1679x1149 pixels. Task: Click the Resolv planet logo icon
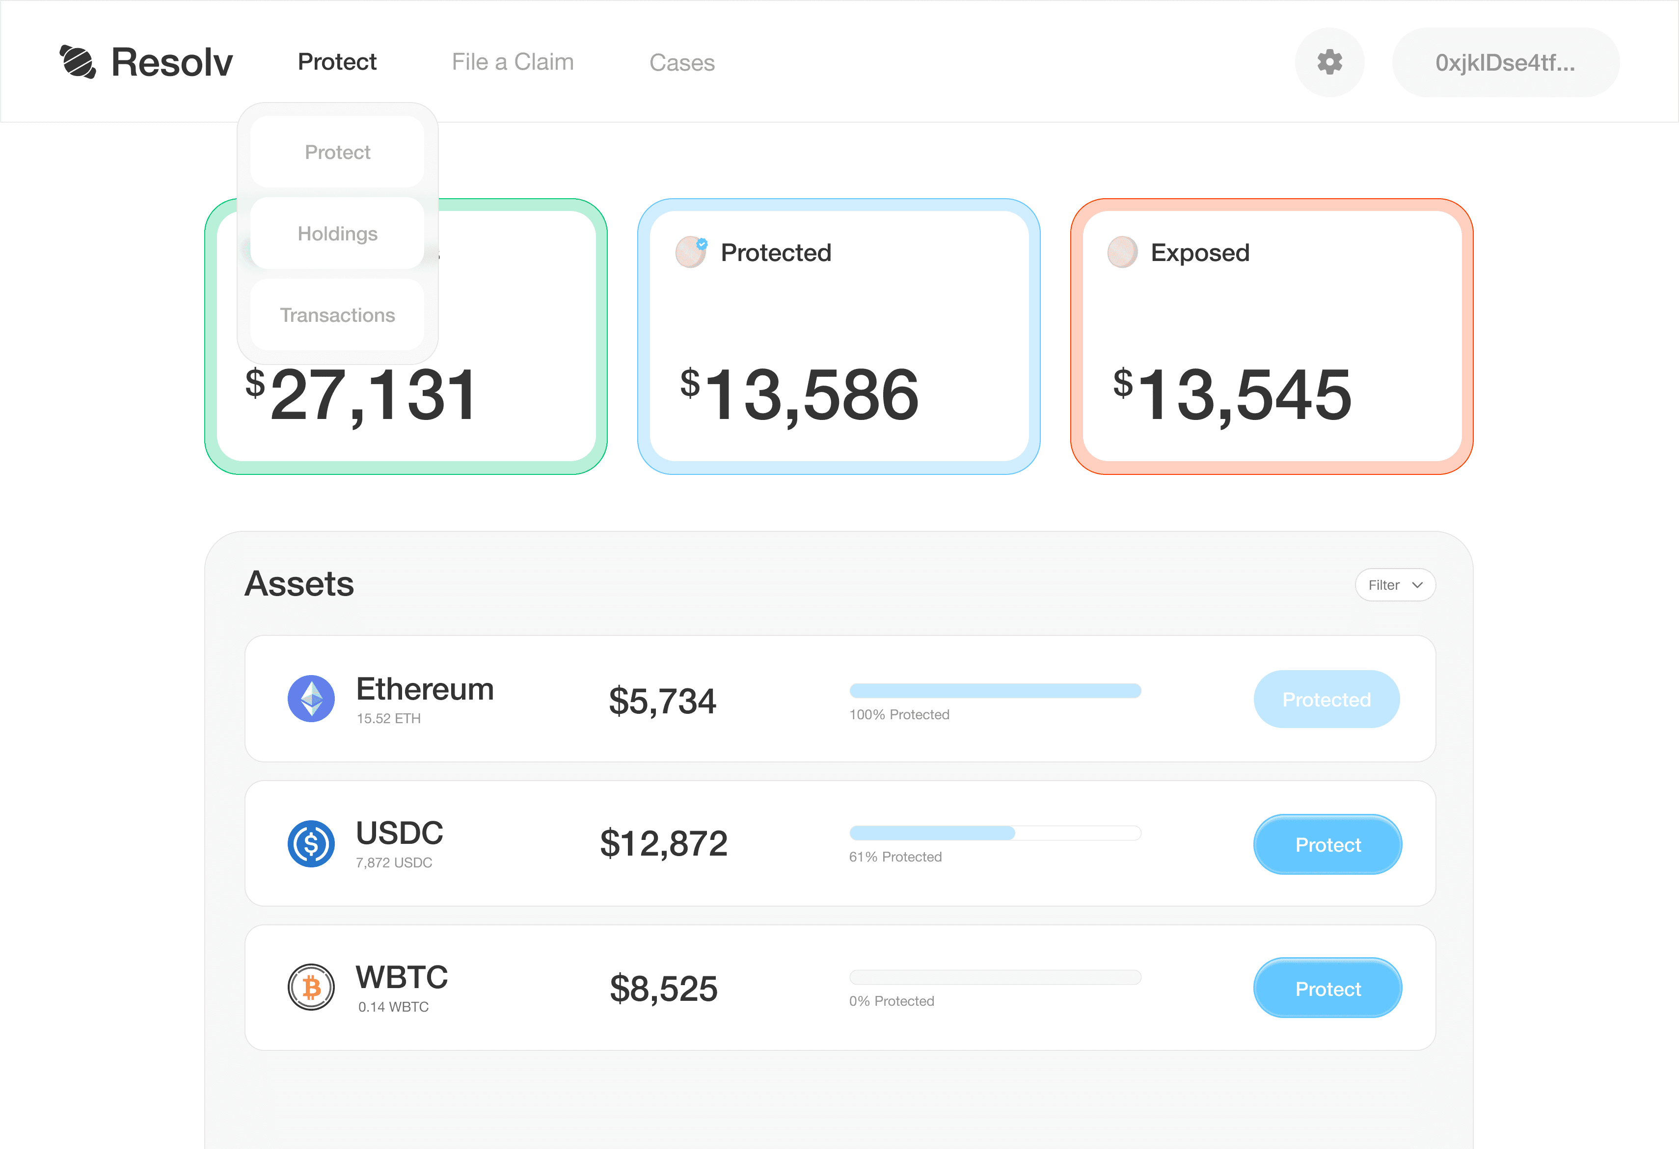click(x=77, y=62)
